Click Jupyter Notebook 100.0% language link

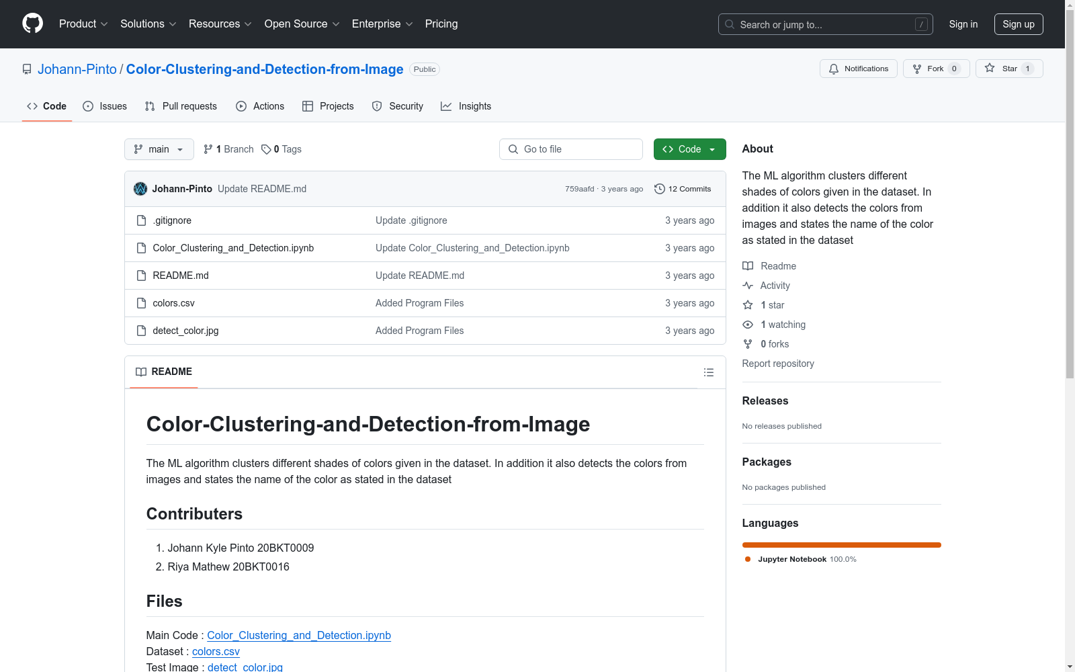point(800,559)
